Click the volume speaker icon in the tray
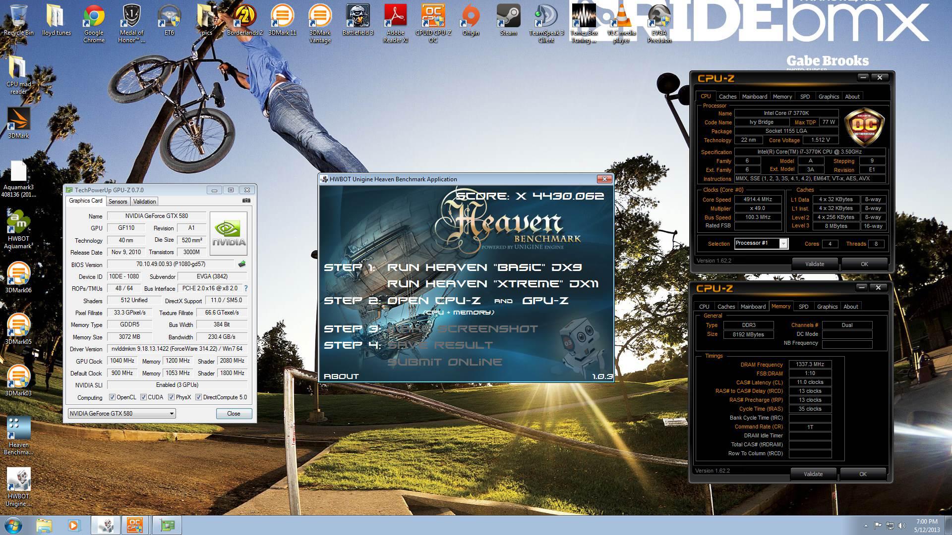The height and width of the screenshot is (535, 952). [902, 526]
